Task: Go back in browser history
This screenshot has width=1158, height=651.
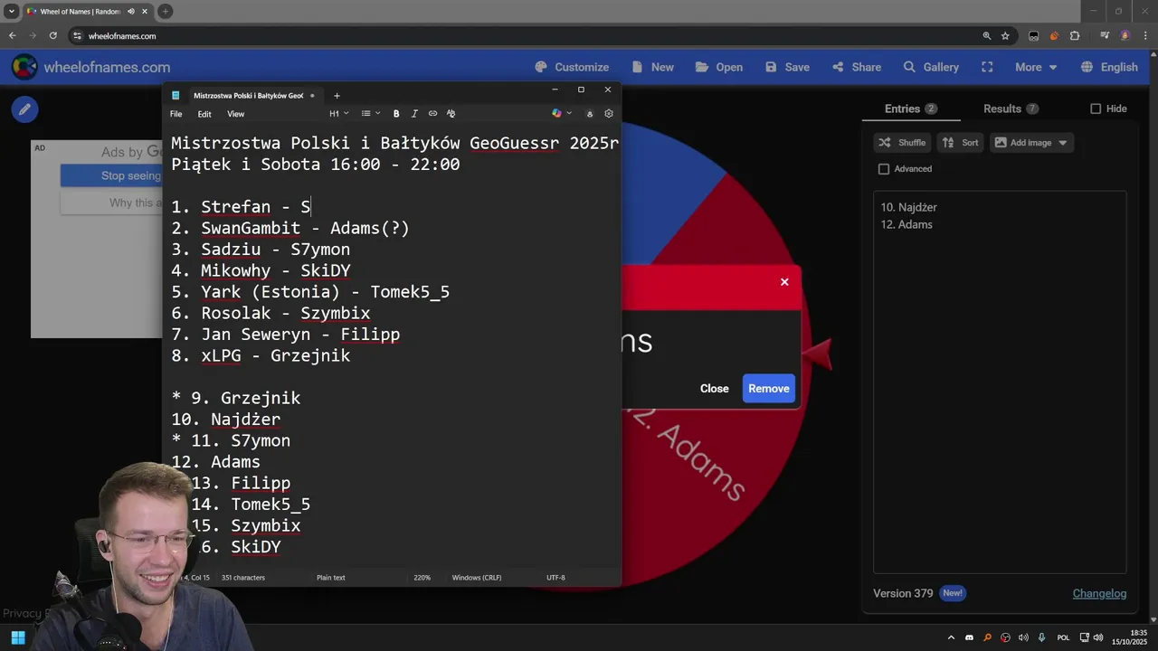Action: click(x=12, y=36)
